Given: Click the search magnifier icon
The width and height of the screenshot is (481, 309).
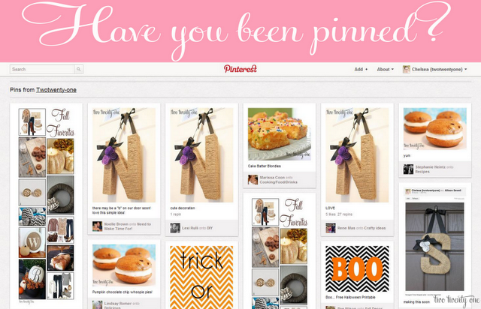Looking at the screenshot, I should click(78, 69).
